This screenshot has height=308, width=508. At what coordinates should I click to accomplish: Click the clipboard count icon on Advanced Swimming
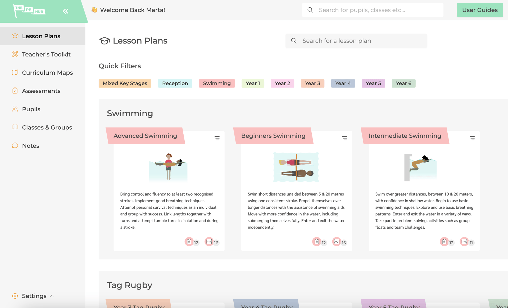coord(189,242)
